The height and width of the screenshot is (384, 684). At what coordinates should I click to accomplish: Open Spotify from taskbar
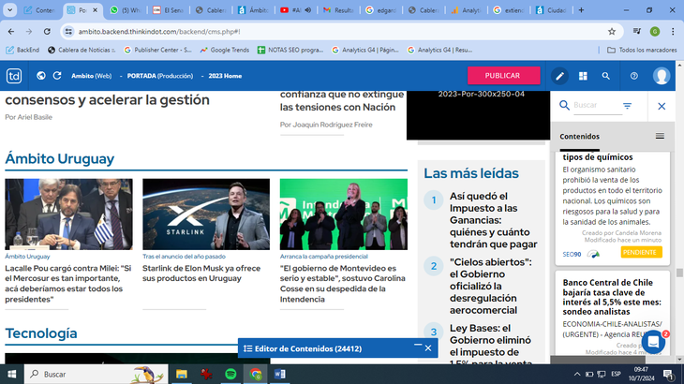coord(230,374)
